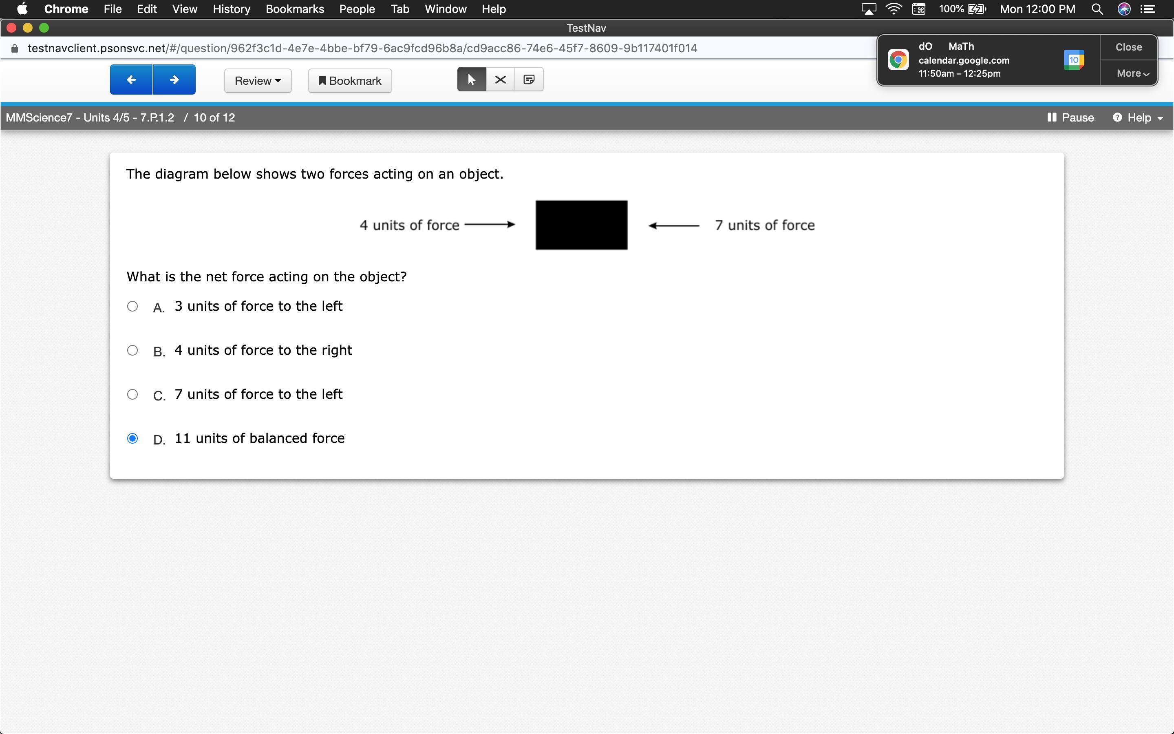The image size is (1174, 734).
Task: Select the pointer tool
Action: click(x=471, y=80)
